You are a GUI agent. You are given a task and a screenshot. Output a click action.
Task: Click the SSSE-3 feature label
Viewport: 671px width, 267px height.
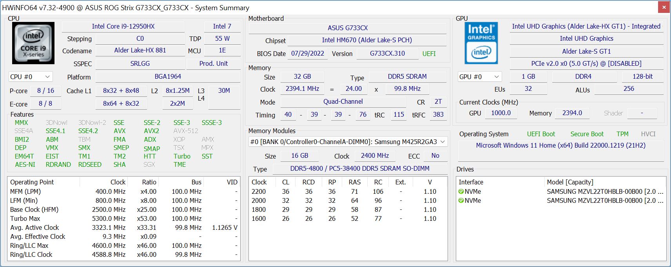point(212,123)
